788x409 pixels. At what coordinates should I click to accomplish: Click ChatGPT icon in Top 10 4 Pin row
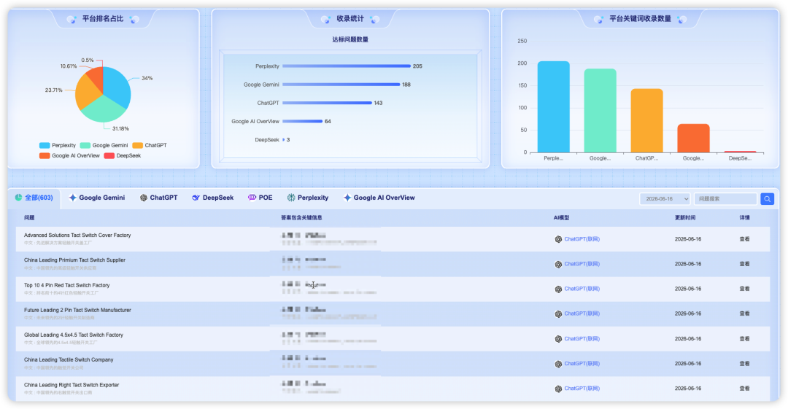click(x=558, y=289)
